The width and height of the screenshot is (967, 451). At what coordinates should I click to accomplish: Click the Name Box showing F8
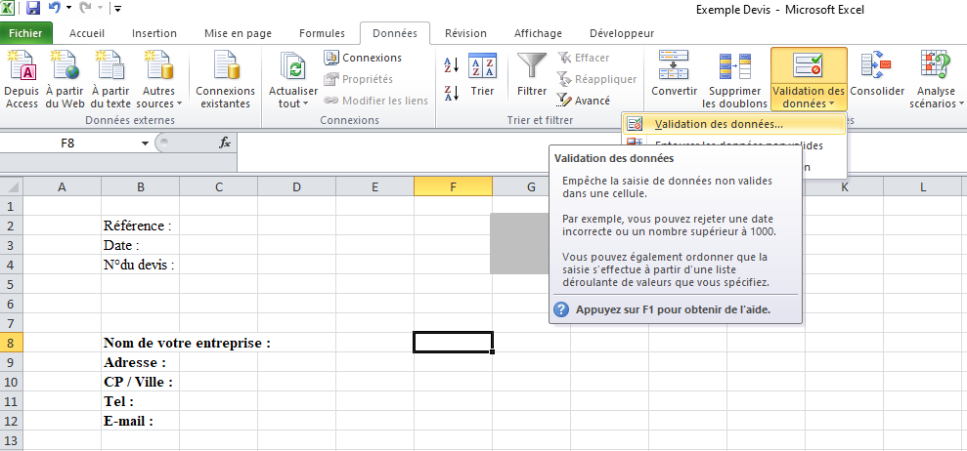coord(67,143)
